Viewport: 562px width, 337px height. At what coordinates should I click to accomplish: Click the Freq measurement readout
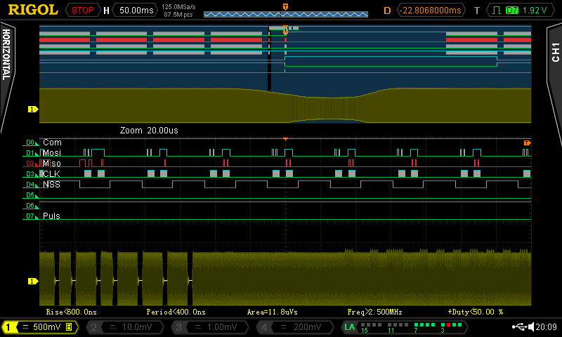(x=374, y=312)
